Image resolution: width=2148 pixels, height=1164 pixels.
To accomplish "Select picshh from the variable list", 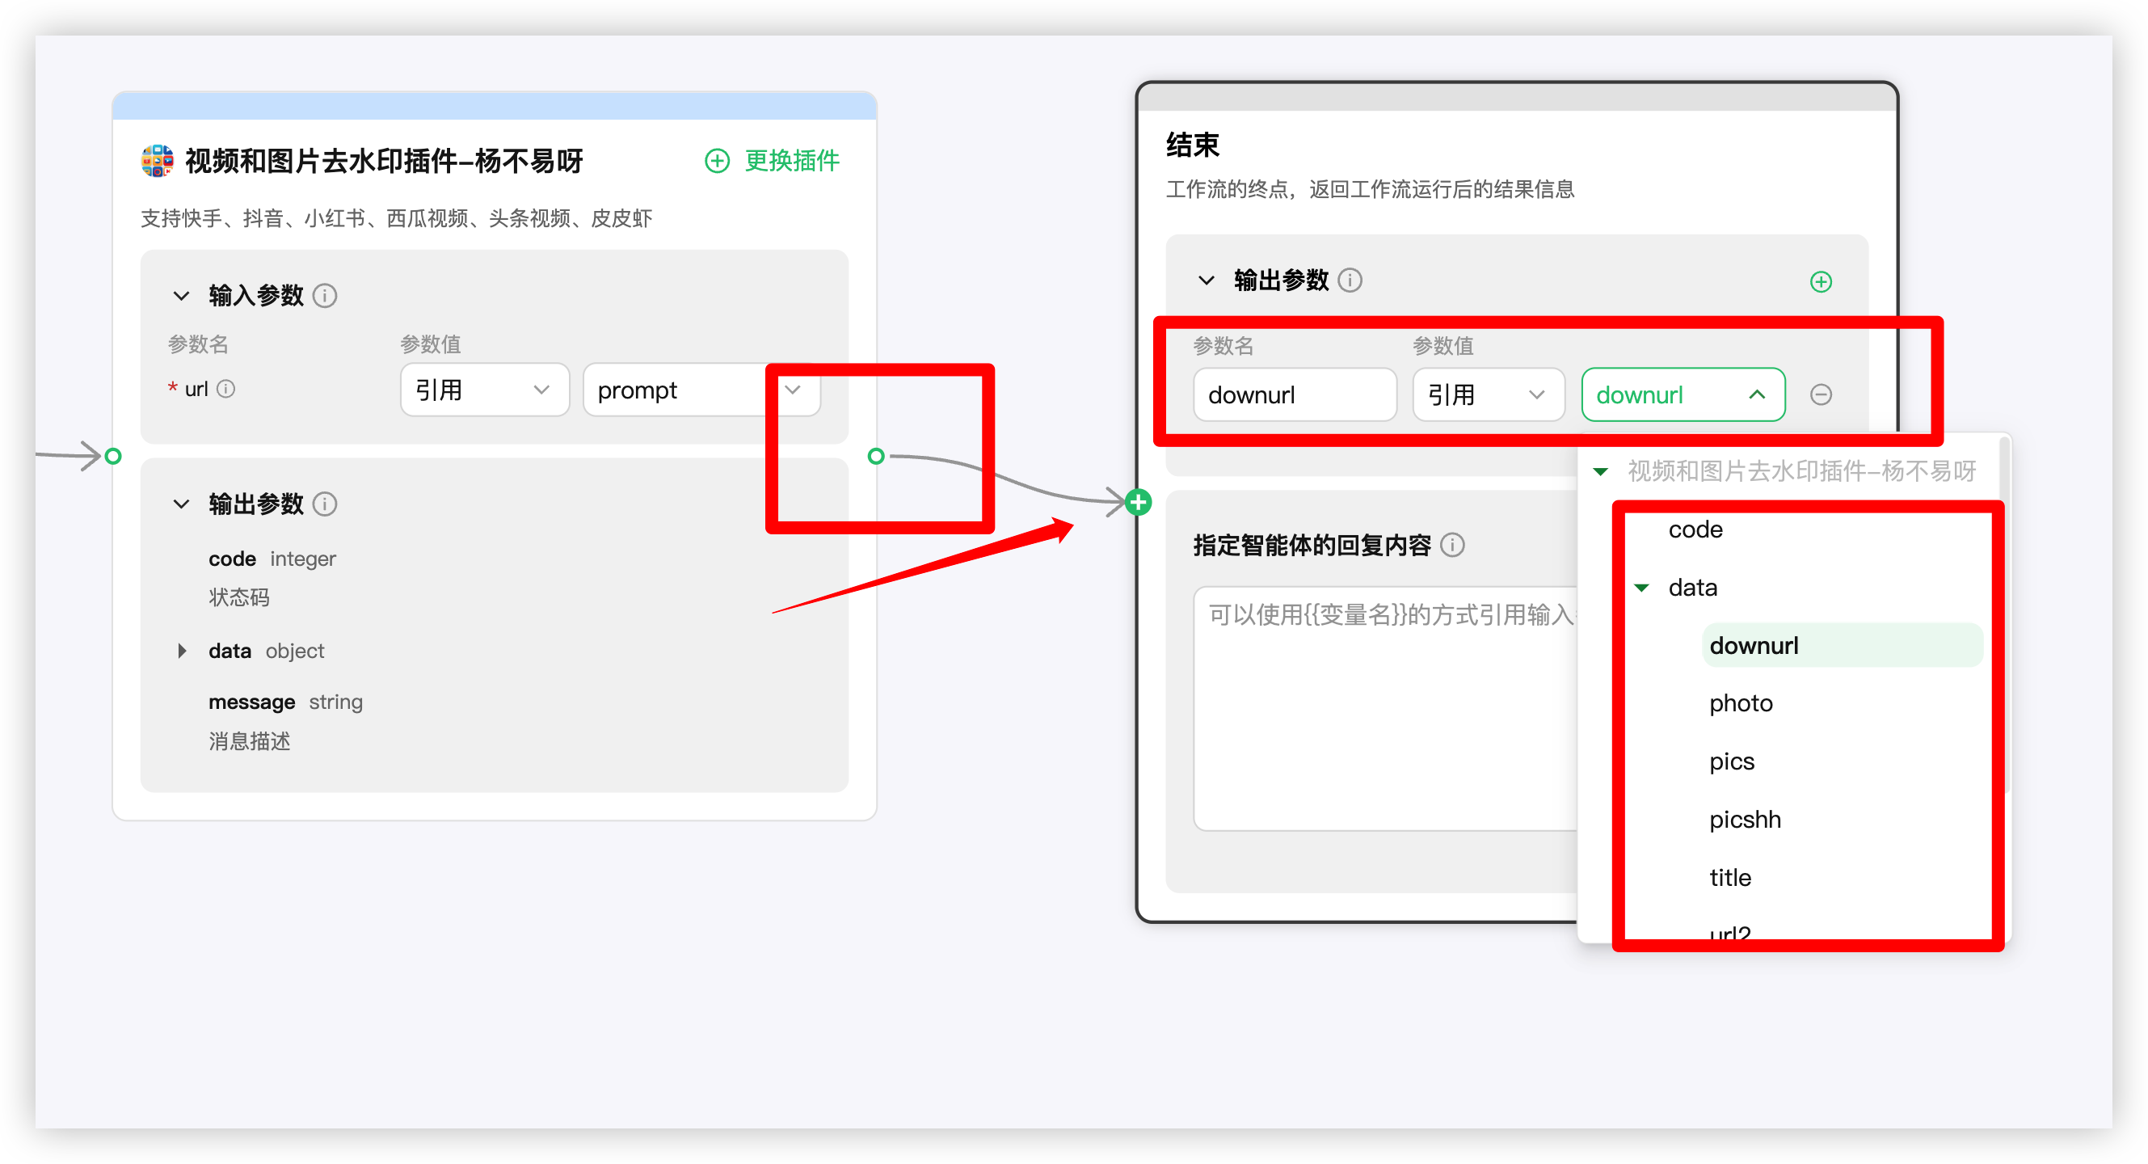I will point(1745,819).
